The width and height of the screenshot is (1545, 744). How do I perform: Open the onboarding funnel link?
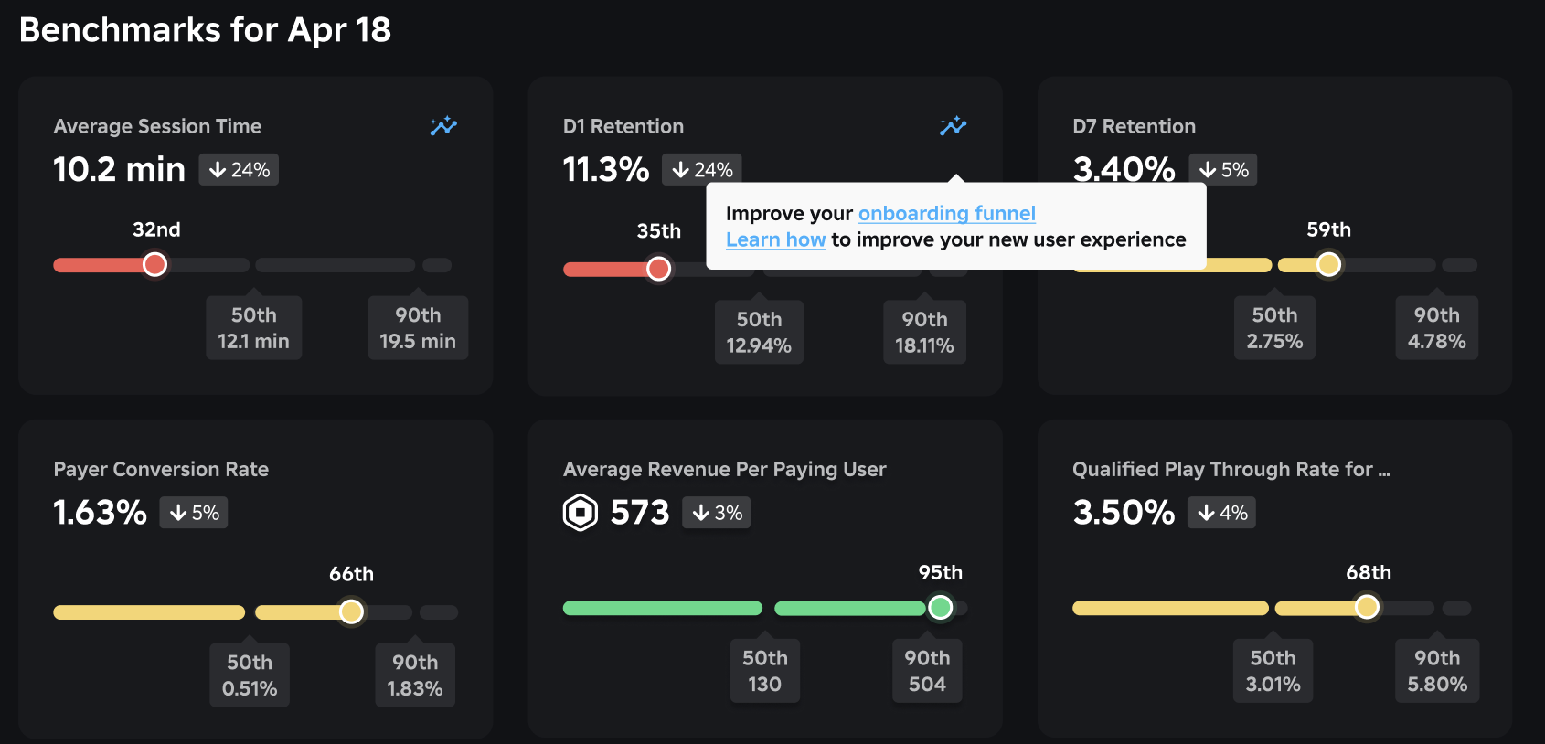946,213
